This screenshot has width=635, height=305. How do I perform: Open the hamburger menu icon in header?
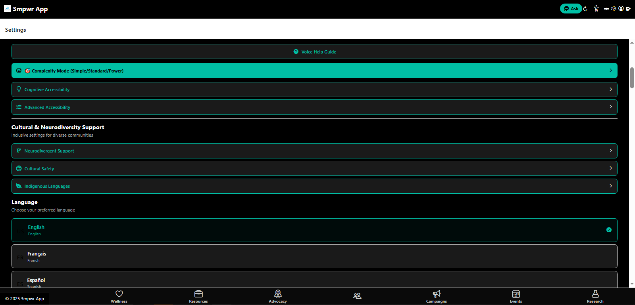tap(606, 8)
